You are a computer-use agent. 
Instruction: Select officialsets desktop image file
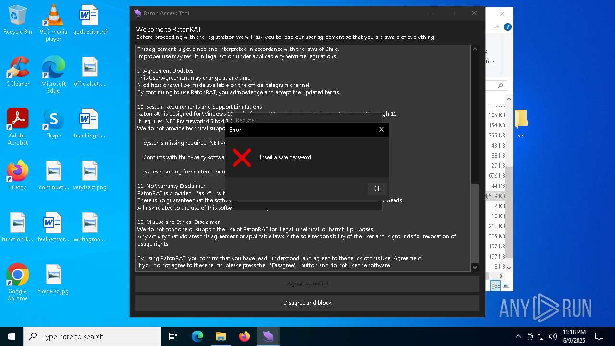coord(90,72)
